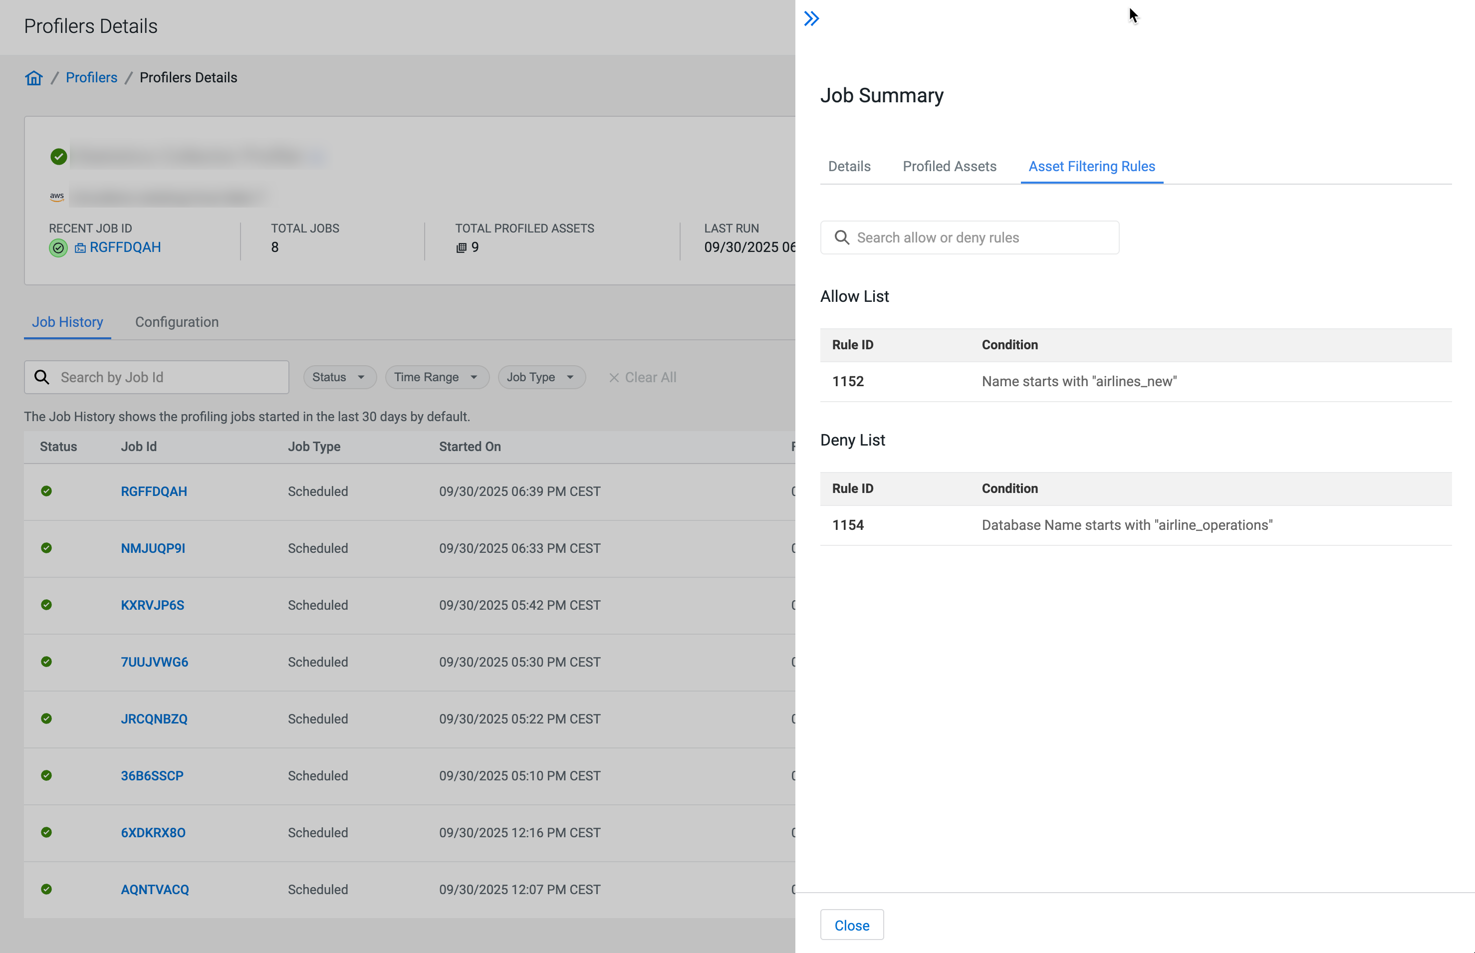This screenshot has height=953, width=1475.
Task: Open job KXRVJP6S link
Action: (x=152, y=605)
